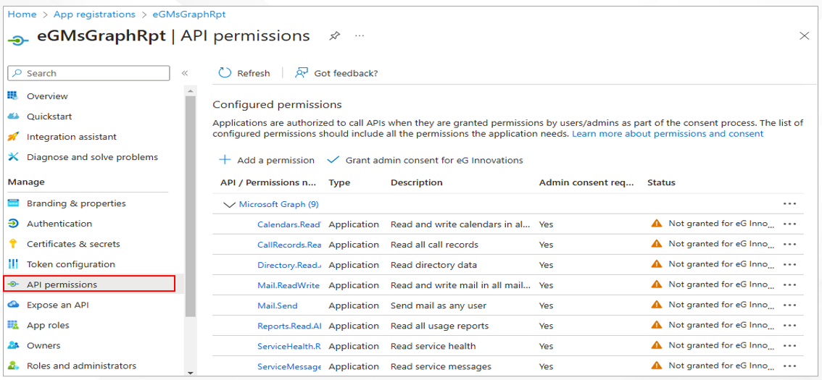Open the ellipsis menu for Mail.ReadWrite row
Viewport: 822px width, 380px height.
click(789, 284)
